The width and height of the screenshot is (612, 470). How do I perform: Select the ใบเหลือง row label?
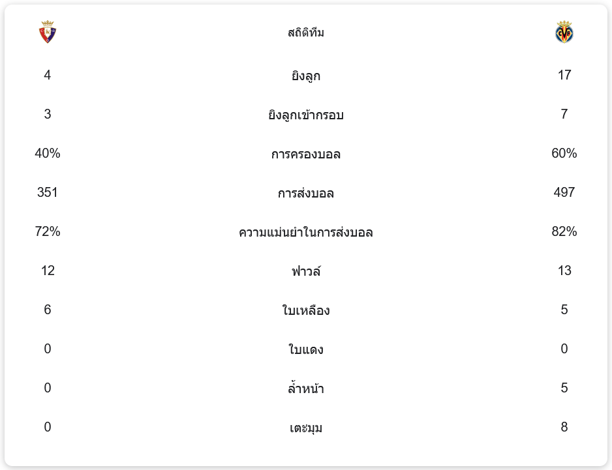pyautogui.click(x=305, y=311)
